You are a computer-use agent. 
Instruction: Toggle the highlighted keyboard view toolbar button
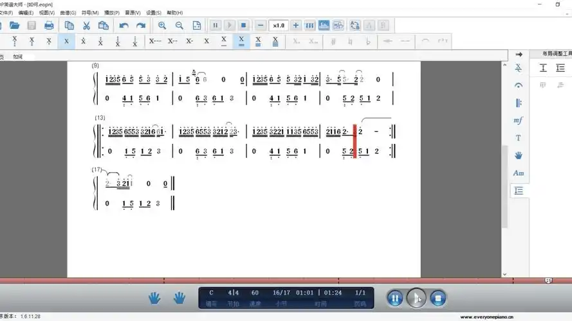tap(324, 26)
